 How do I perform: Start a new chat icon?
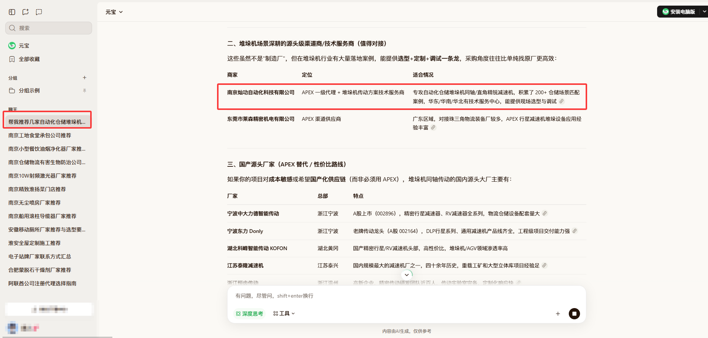25,12
